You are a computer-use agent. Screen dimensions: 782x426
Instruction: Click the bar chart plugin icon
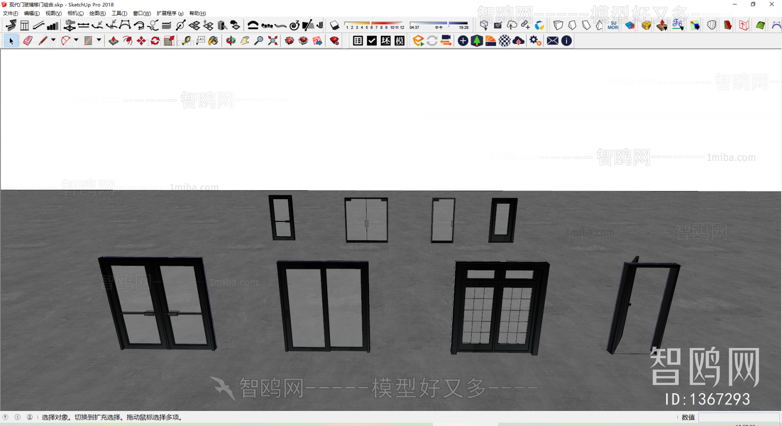[53, 25]
